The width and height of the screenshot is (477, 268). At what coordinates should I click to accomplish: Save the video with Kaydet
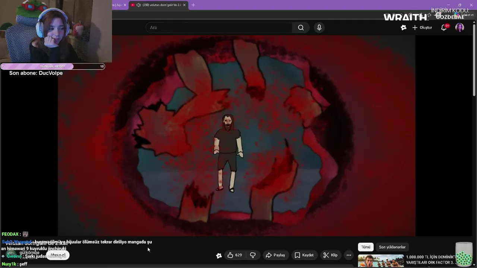tap(304, 255)
